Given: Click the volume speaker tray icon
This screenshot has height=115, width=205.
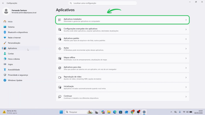Looking at the screenshot, I should [187, 112].
